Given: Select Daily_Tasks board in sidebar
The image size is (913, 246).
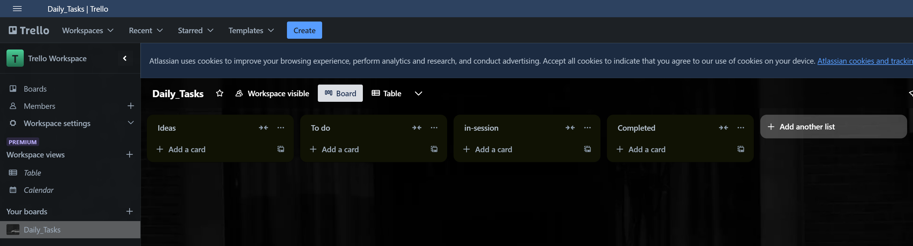Looking at the screenshot, I should (x=70, y=230).
